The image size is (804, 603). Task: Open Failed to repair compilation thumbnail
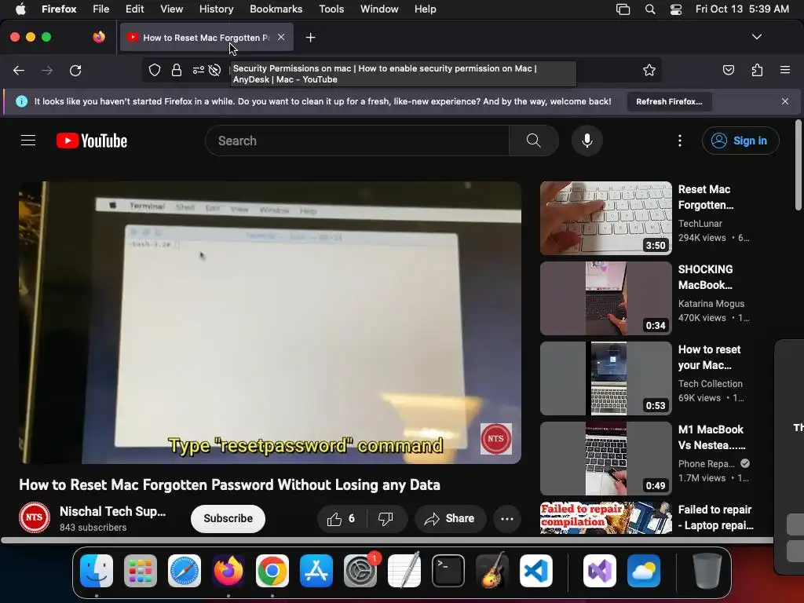605,518
